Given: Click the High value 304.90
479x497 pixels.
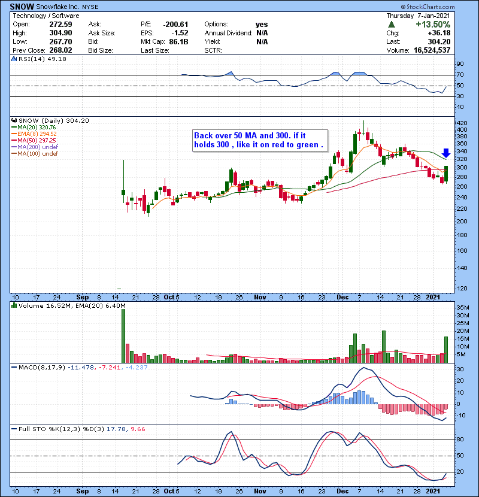Looking at the screenshot, I should tap(60, 33).
